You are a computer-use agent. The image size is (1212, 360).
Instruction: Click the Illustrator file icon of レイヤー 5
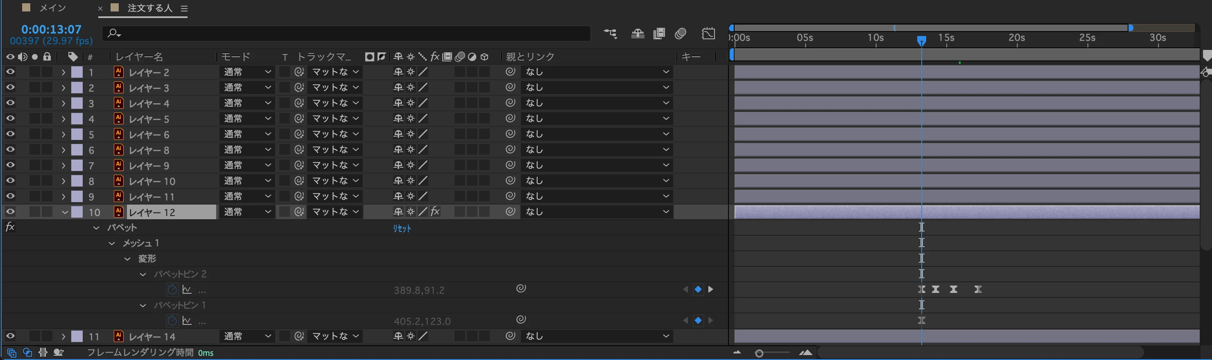(119, 119)
